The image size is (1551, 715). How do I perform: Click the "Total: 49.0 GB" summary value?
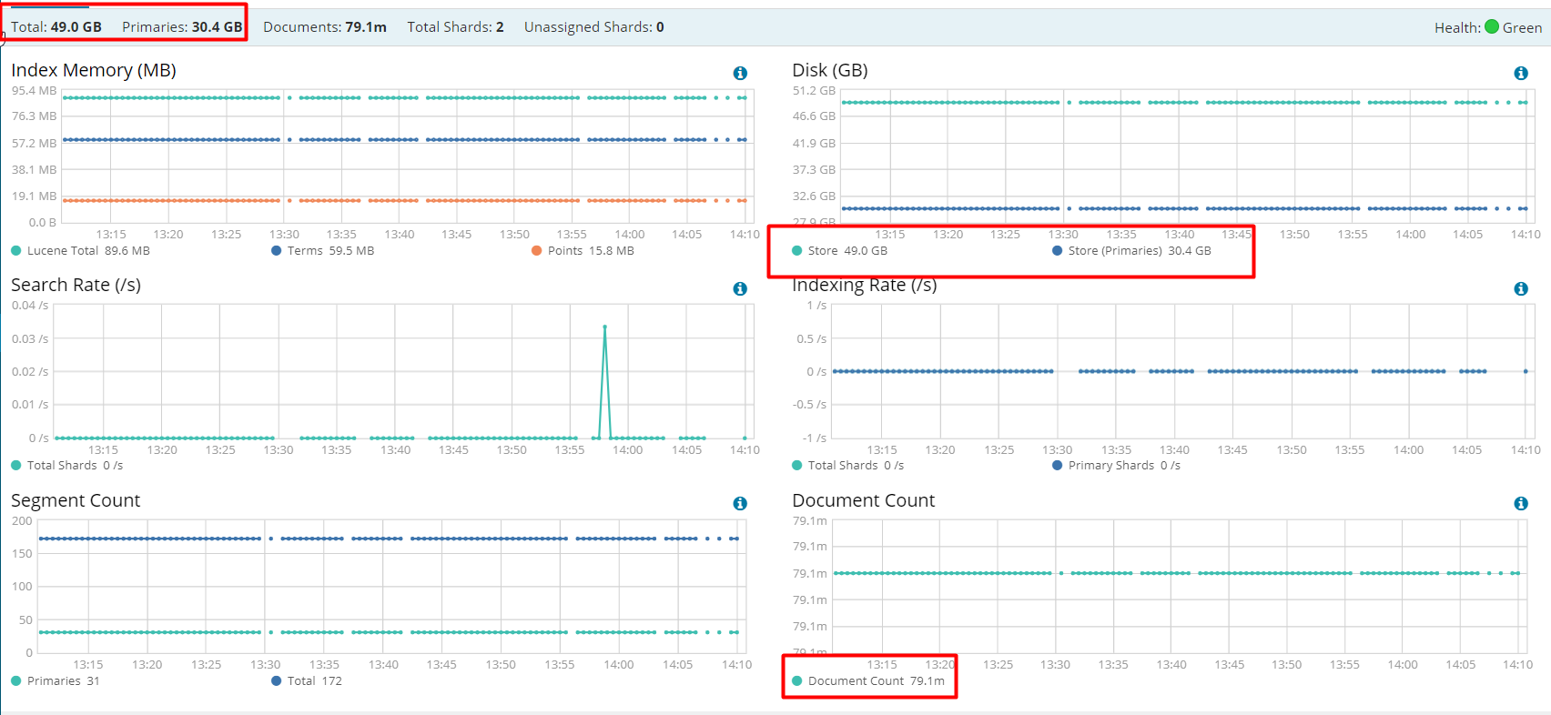pos(56,26)
